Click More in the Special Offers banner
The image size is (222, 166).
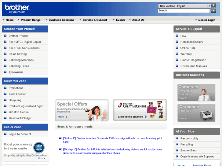click(63, 117)
